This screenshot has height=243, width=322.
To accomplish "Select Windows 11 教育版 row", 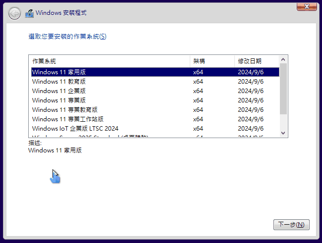I will 155,82.
